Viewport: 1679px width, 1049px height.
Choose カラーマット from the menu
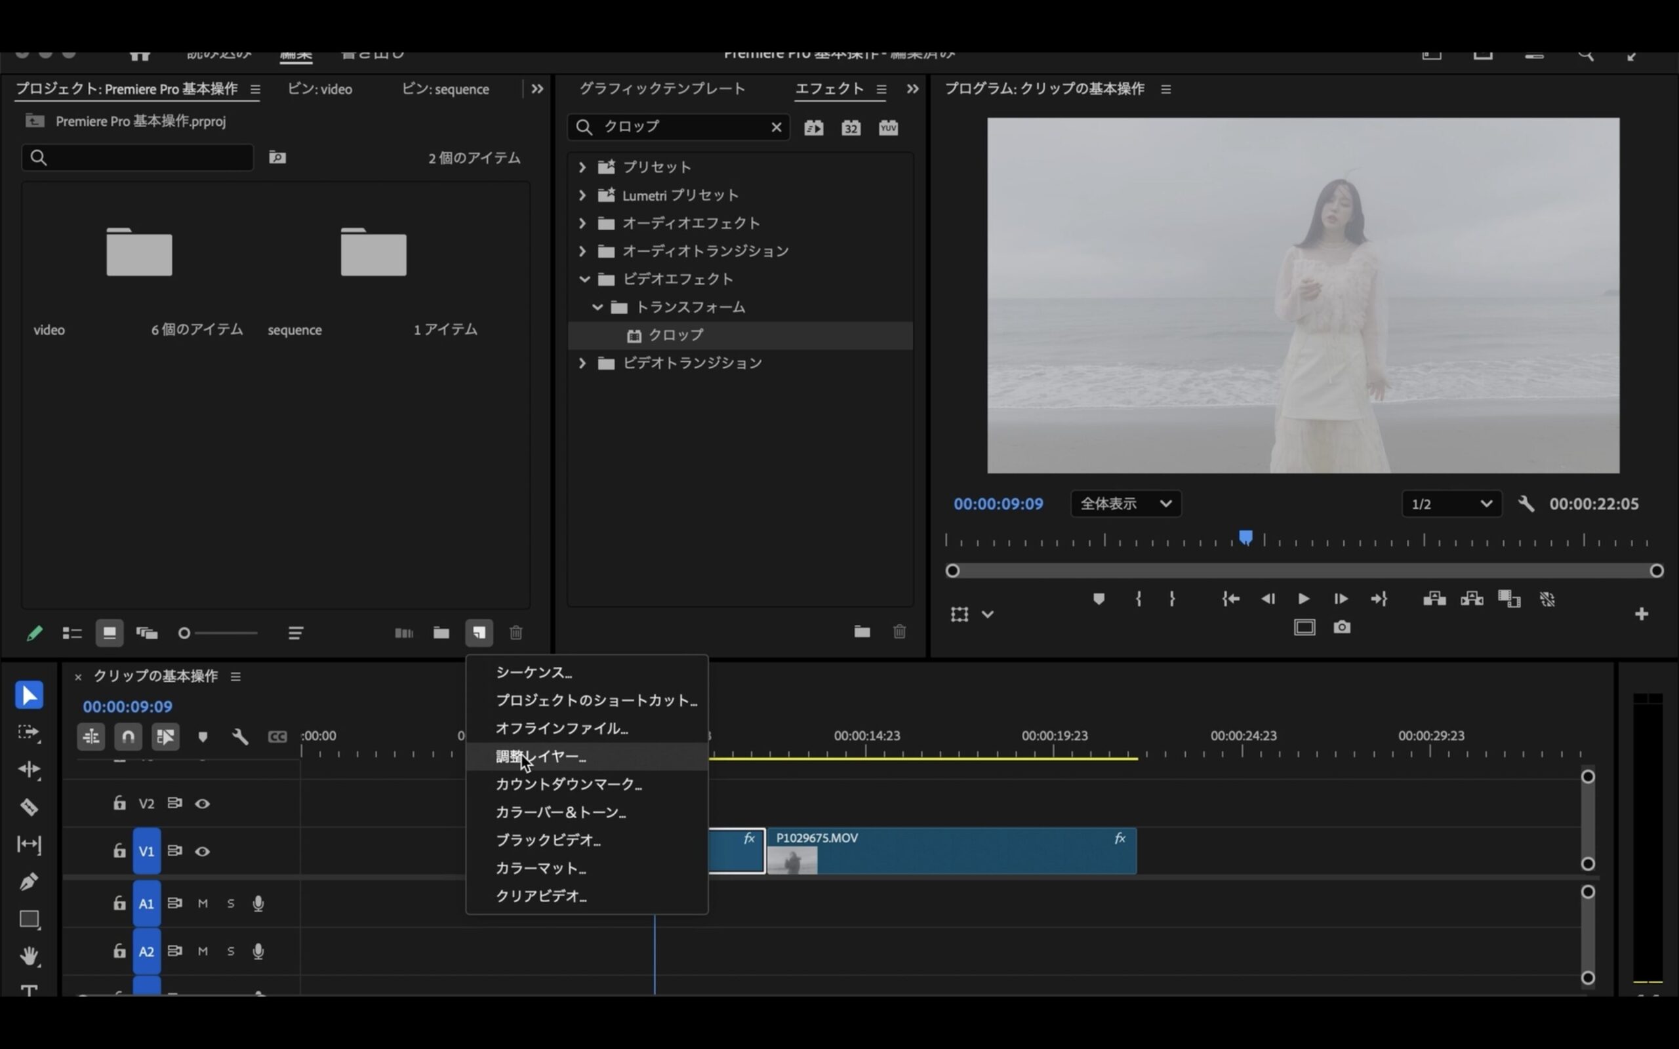click(x=587, y=868)
